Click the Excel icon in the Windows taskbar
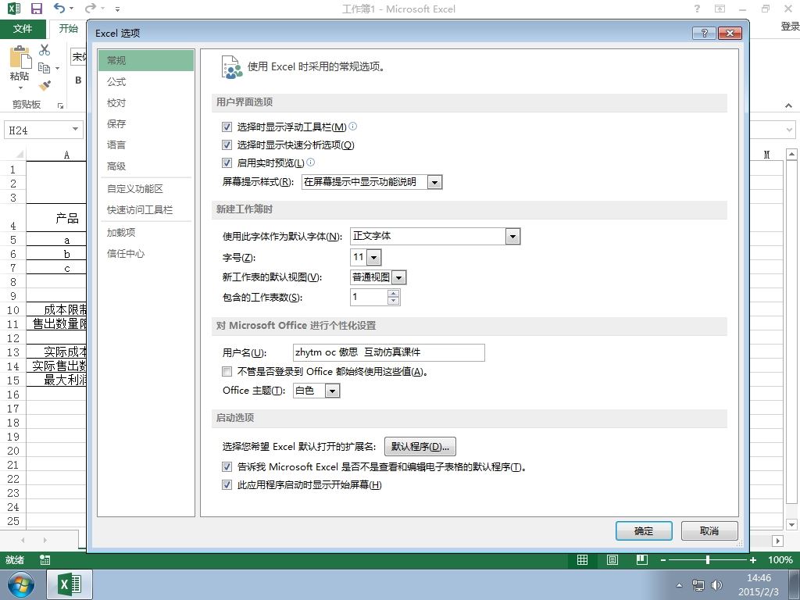 pyautogui.click(x=70, y=584)
